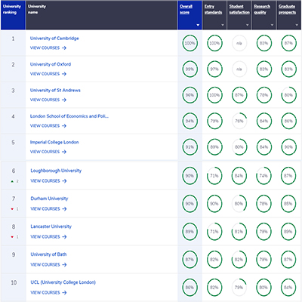Click UCL overall score 86% circle
302x302 pixels.
(x=190, y=288)
